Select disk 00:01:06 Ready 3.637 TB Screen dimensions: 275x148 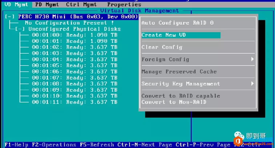(75, 72)
